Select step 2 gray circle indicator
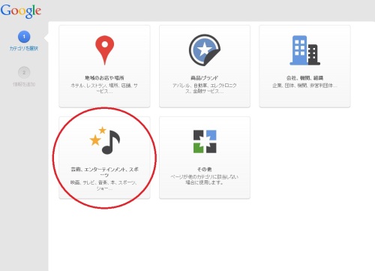Screen dimensions: 375x271 24,73
